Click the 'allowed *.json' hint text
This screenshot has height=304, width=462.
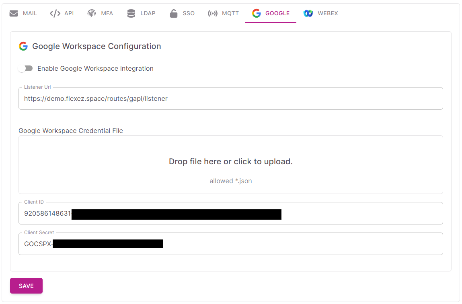(231, 181)
